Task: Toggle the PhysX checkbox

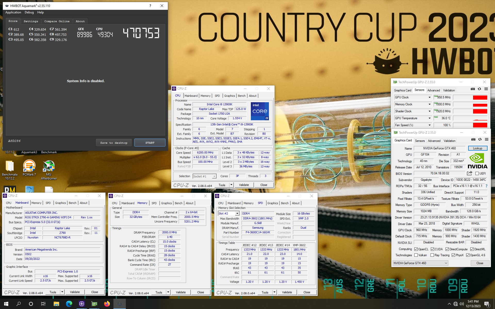Action: 453,255
